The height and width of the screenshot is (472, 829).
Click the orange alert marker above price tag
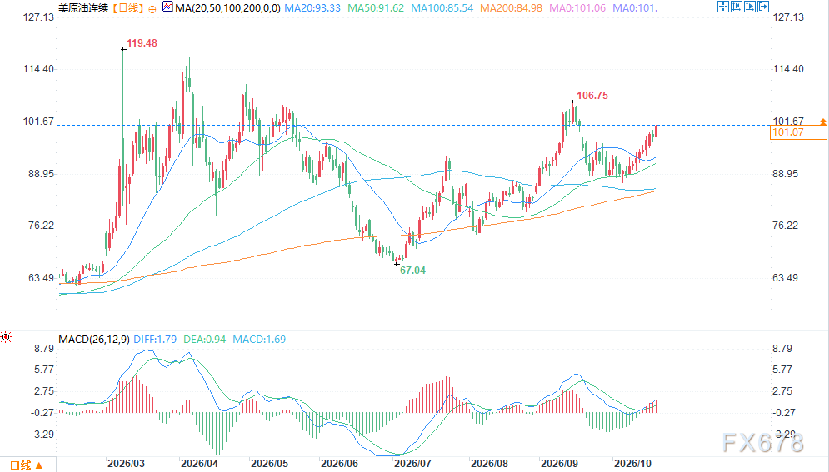822,122
